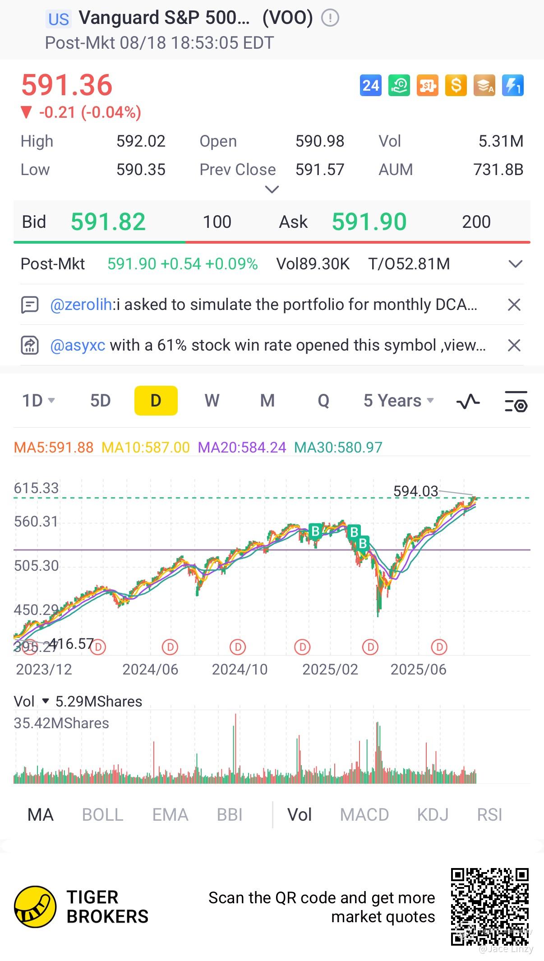
Task: Open the 5 Years range dropdown
Action: (399, 401)
